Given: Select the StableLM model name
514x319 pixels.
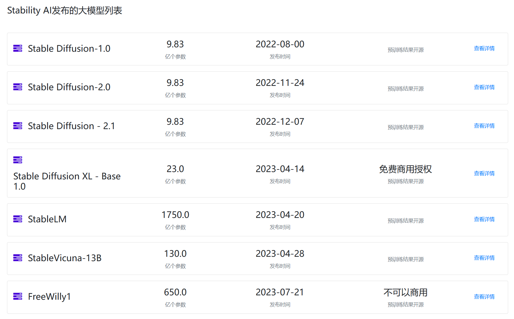Looking at the screenshot, I should coord(47,219).
